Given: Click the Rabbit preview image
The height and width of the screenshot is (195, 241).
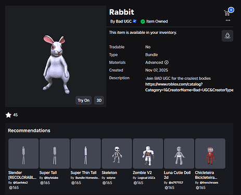Looking at the screenshot, I should pos(56,56).
